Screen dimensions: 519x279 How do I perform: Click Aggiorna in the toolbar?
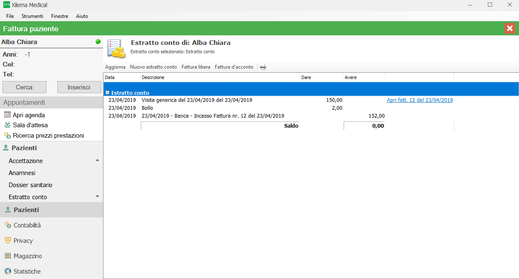115,67
